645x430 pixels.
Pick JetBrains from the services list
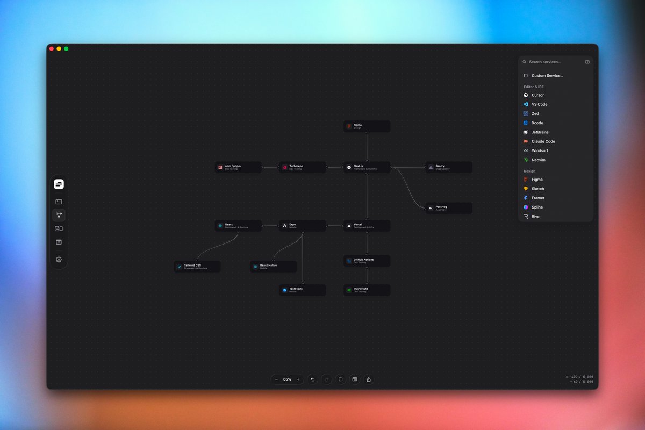556,132
